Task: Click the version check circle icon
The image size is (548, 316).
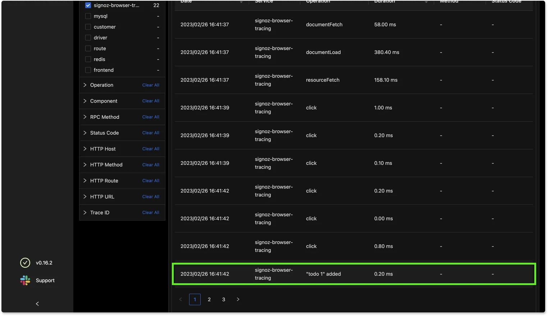Action: coord(25,263)
